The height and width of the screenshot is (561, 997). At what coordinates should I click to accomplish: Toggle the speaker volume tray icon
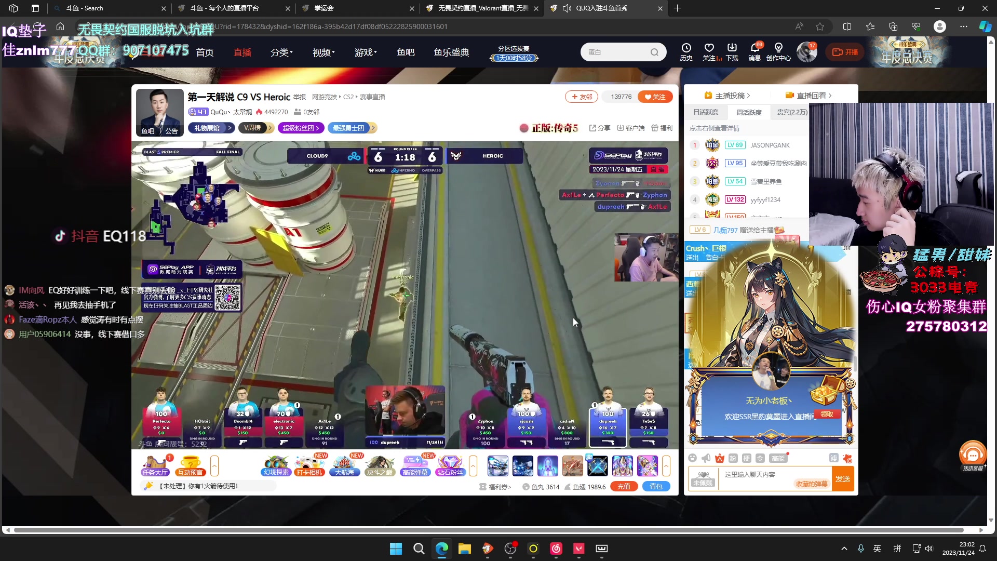(929, 549)
